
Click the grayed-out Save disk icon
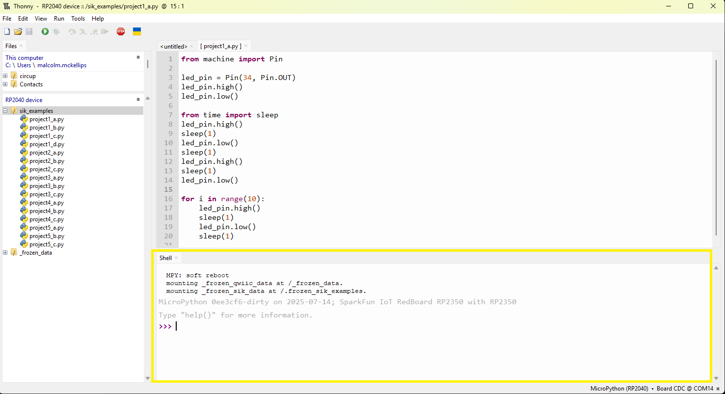[29, 32]
